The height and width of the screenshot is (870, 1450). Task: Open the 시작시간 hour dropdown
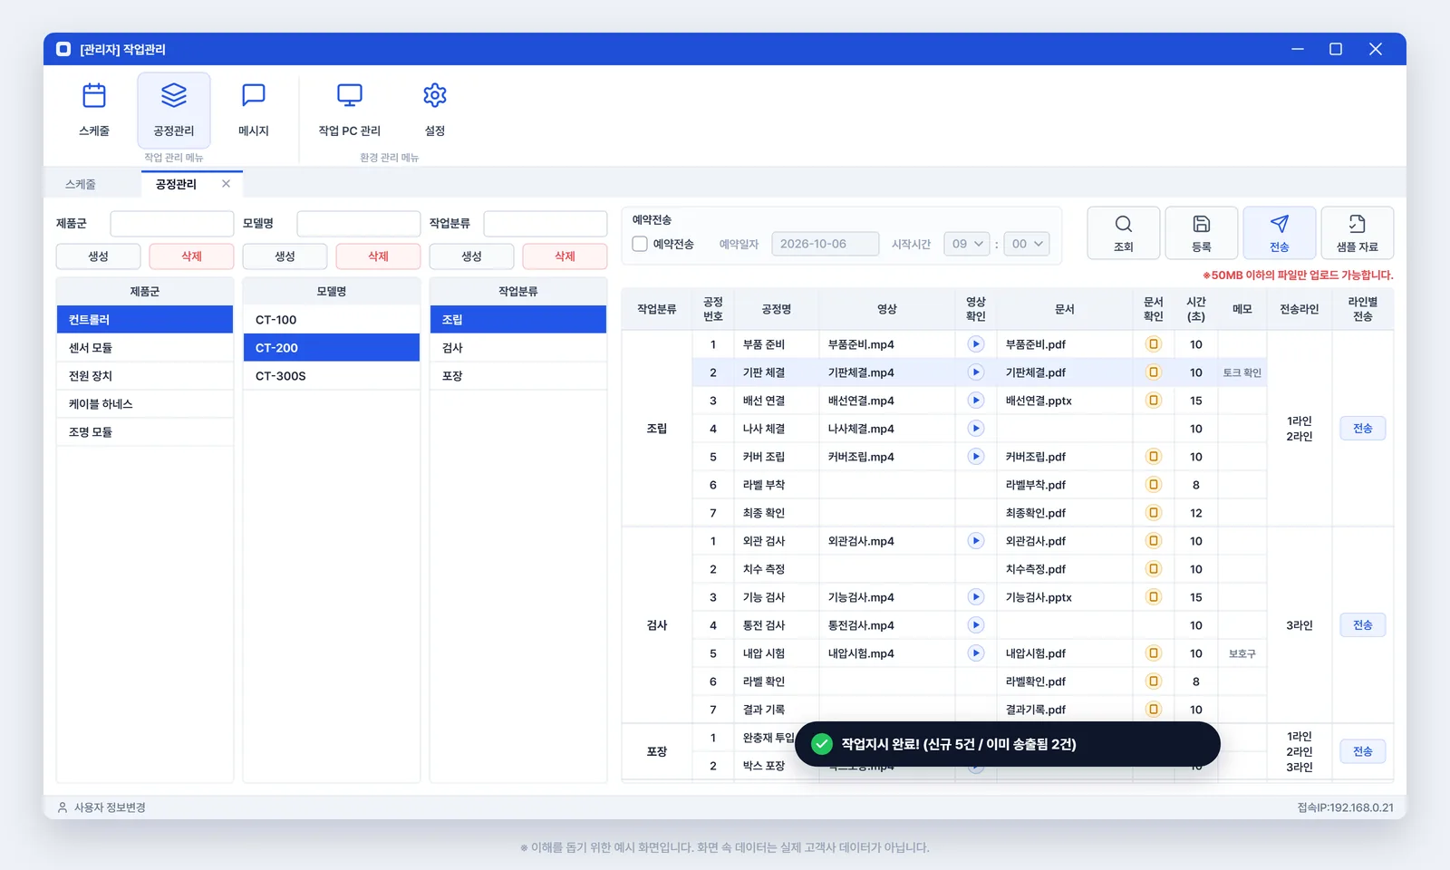click(x=967, y=244)
